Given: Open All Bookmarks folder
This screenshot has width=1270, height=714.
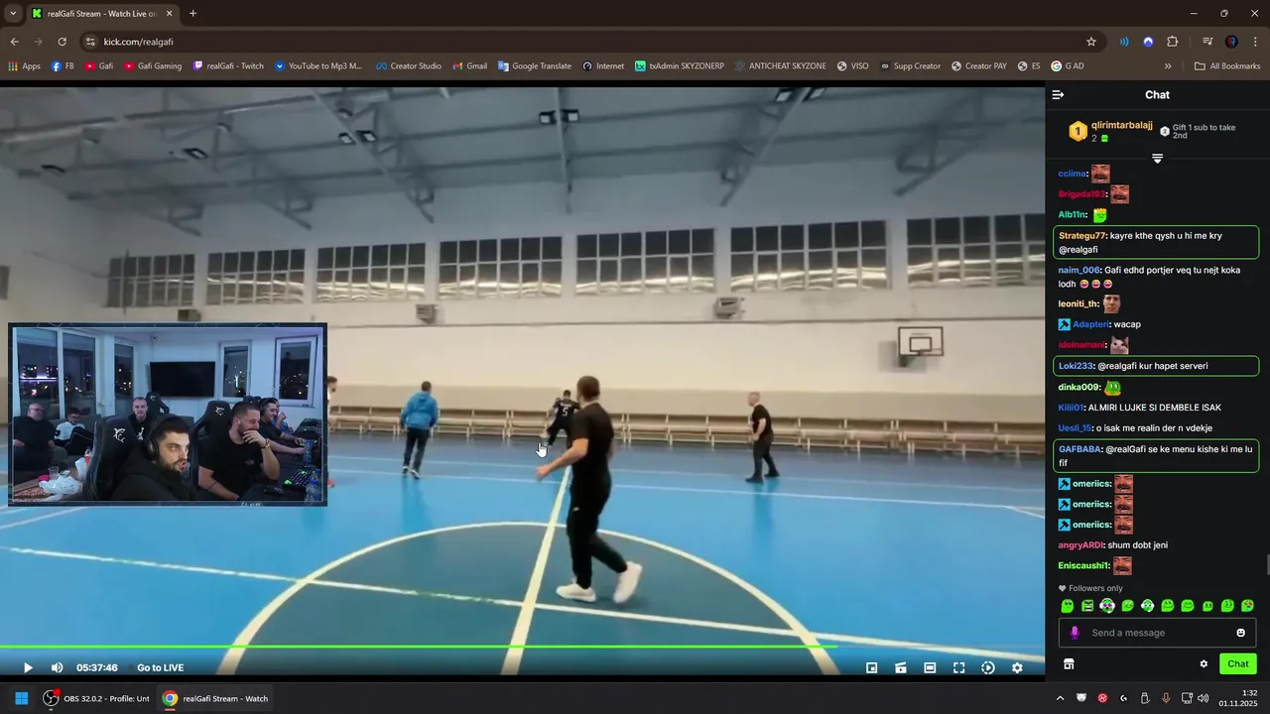Looking at the screenshot, I should pyautogui.click(x=1227, y=66).
